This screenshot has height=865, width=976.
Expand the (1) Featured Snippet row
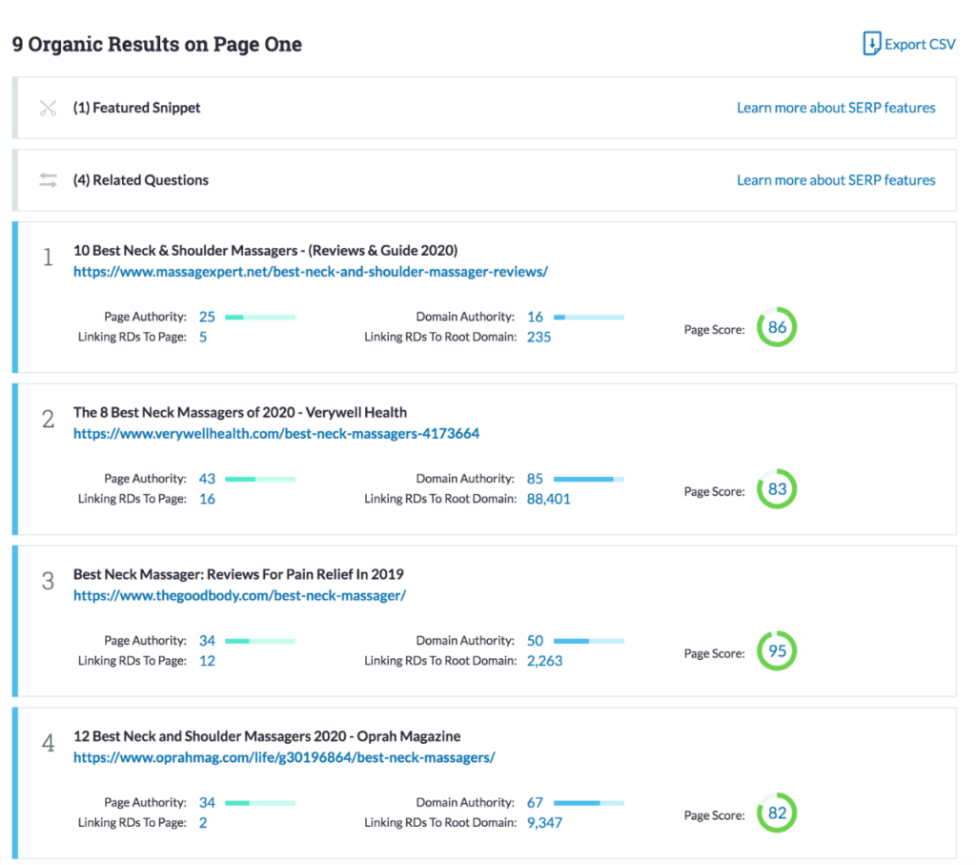484,108
